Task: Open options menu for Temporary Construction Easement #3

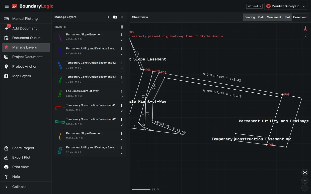Action: point(122,77)
